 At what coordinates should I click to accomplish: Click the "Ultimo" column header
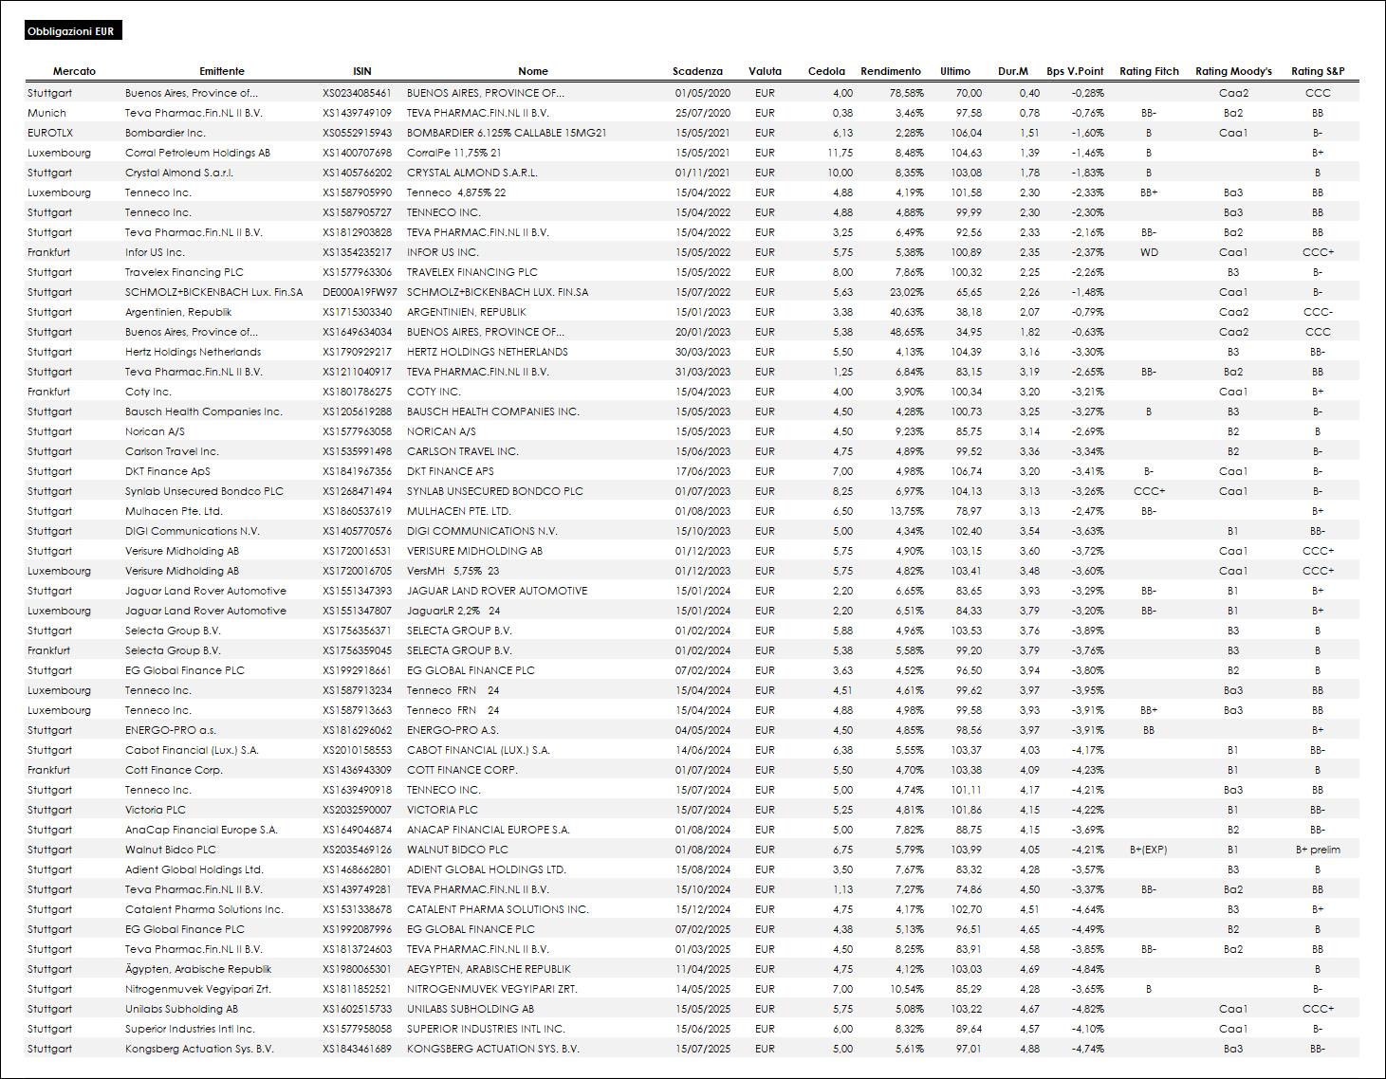pyautogui.click(x=955, y=71)
